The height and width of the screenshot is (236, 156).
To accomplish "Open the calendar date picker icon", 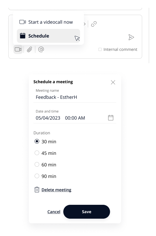I will [x=111, y=118].
